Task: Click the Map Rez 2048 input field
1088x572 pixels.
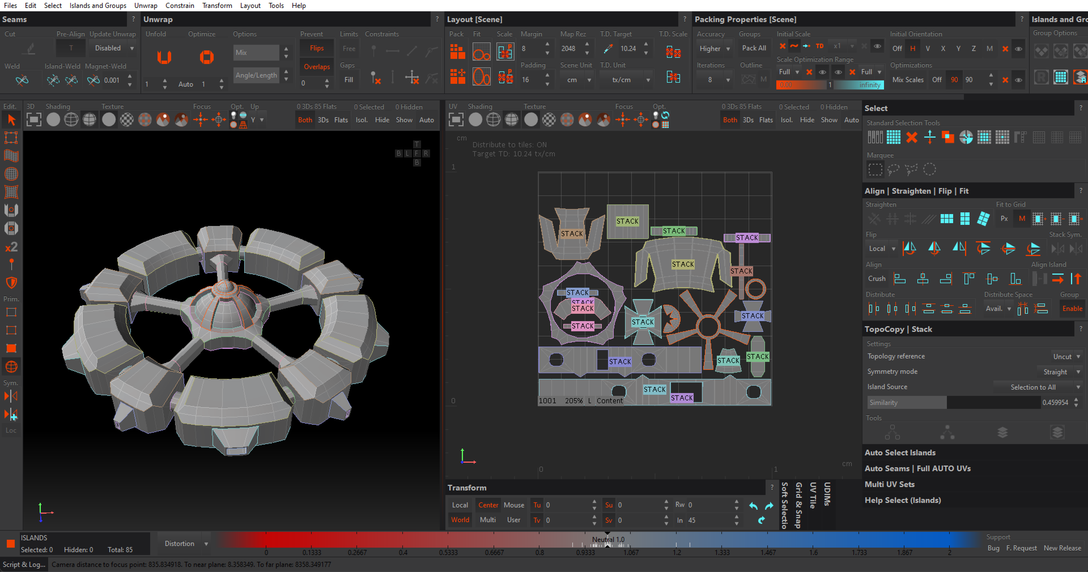Action: pyautogui.click(x=571, y=48)
